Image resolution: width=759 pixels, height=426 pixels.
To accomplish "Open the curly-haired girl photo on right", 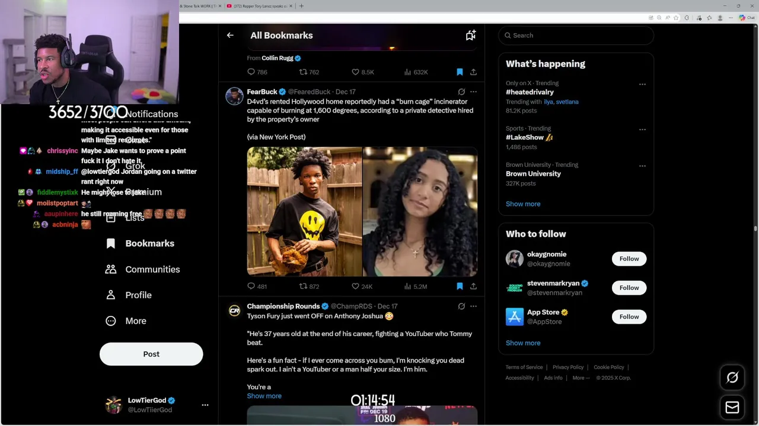I will click(x=420, y=212).
